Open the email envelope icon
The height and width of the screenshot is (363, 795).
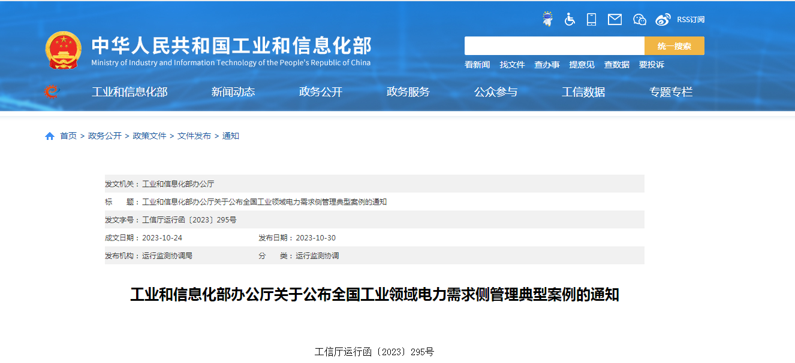pos(615,19)
